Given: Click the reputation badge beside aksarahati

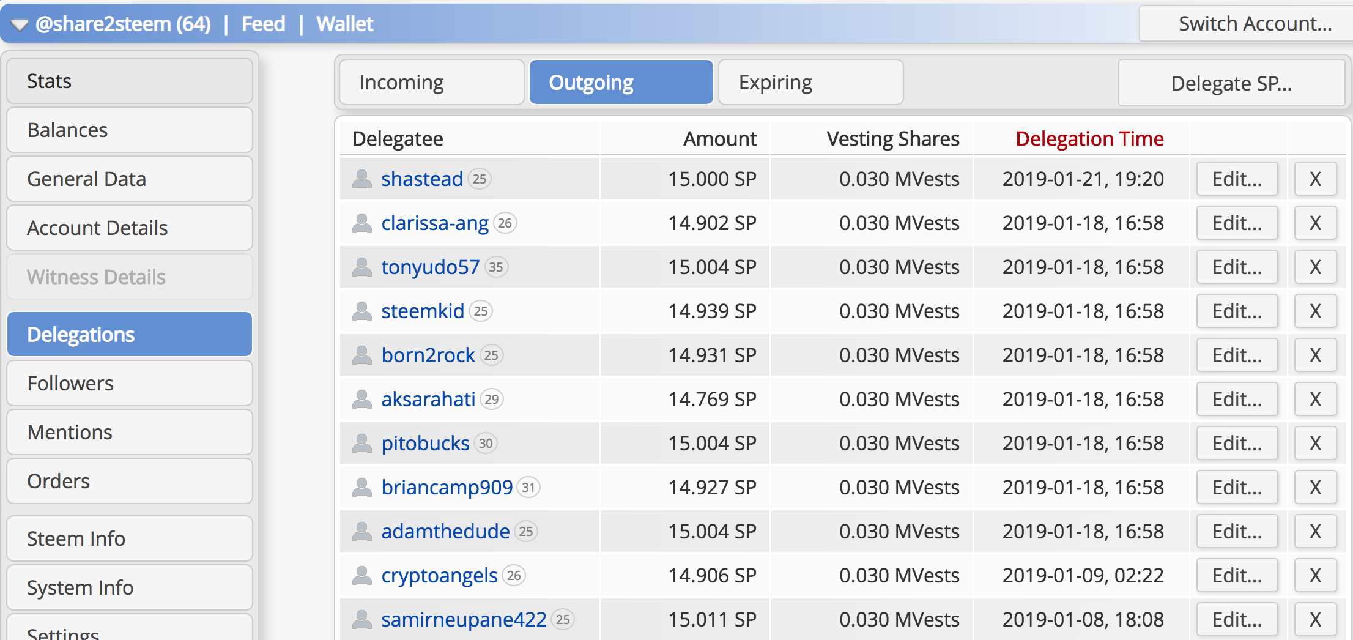Looking at the screenshot, I should (492, 400).
